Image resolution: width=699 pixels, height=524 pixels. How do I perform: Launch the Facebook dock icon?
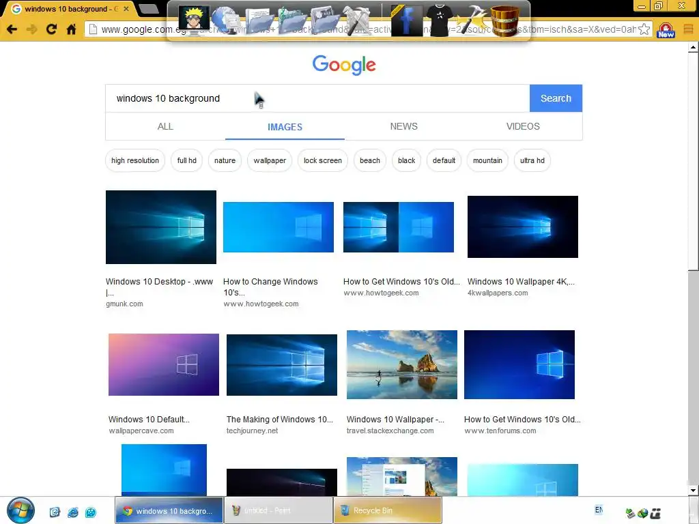(406, 20)
